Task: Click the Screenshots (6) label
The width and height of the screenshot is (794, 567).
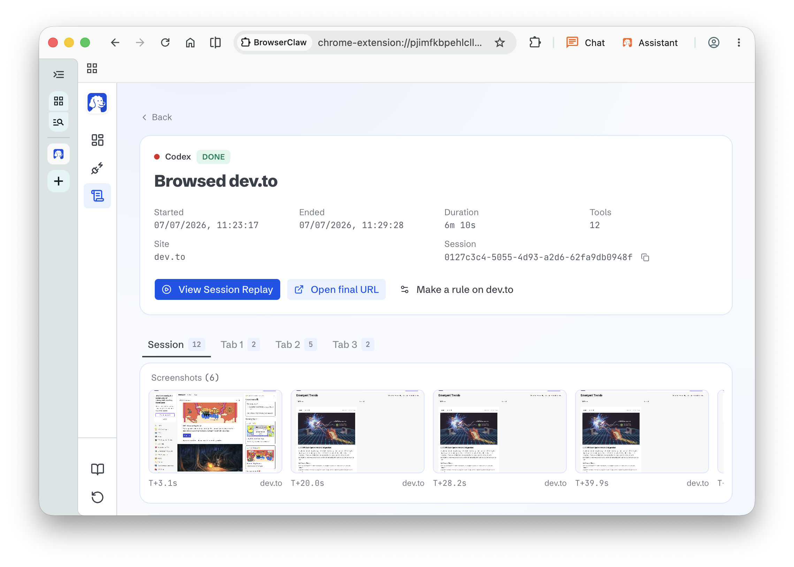Action: click(x=185, y=378)
